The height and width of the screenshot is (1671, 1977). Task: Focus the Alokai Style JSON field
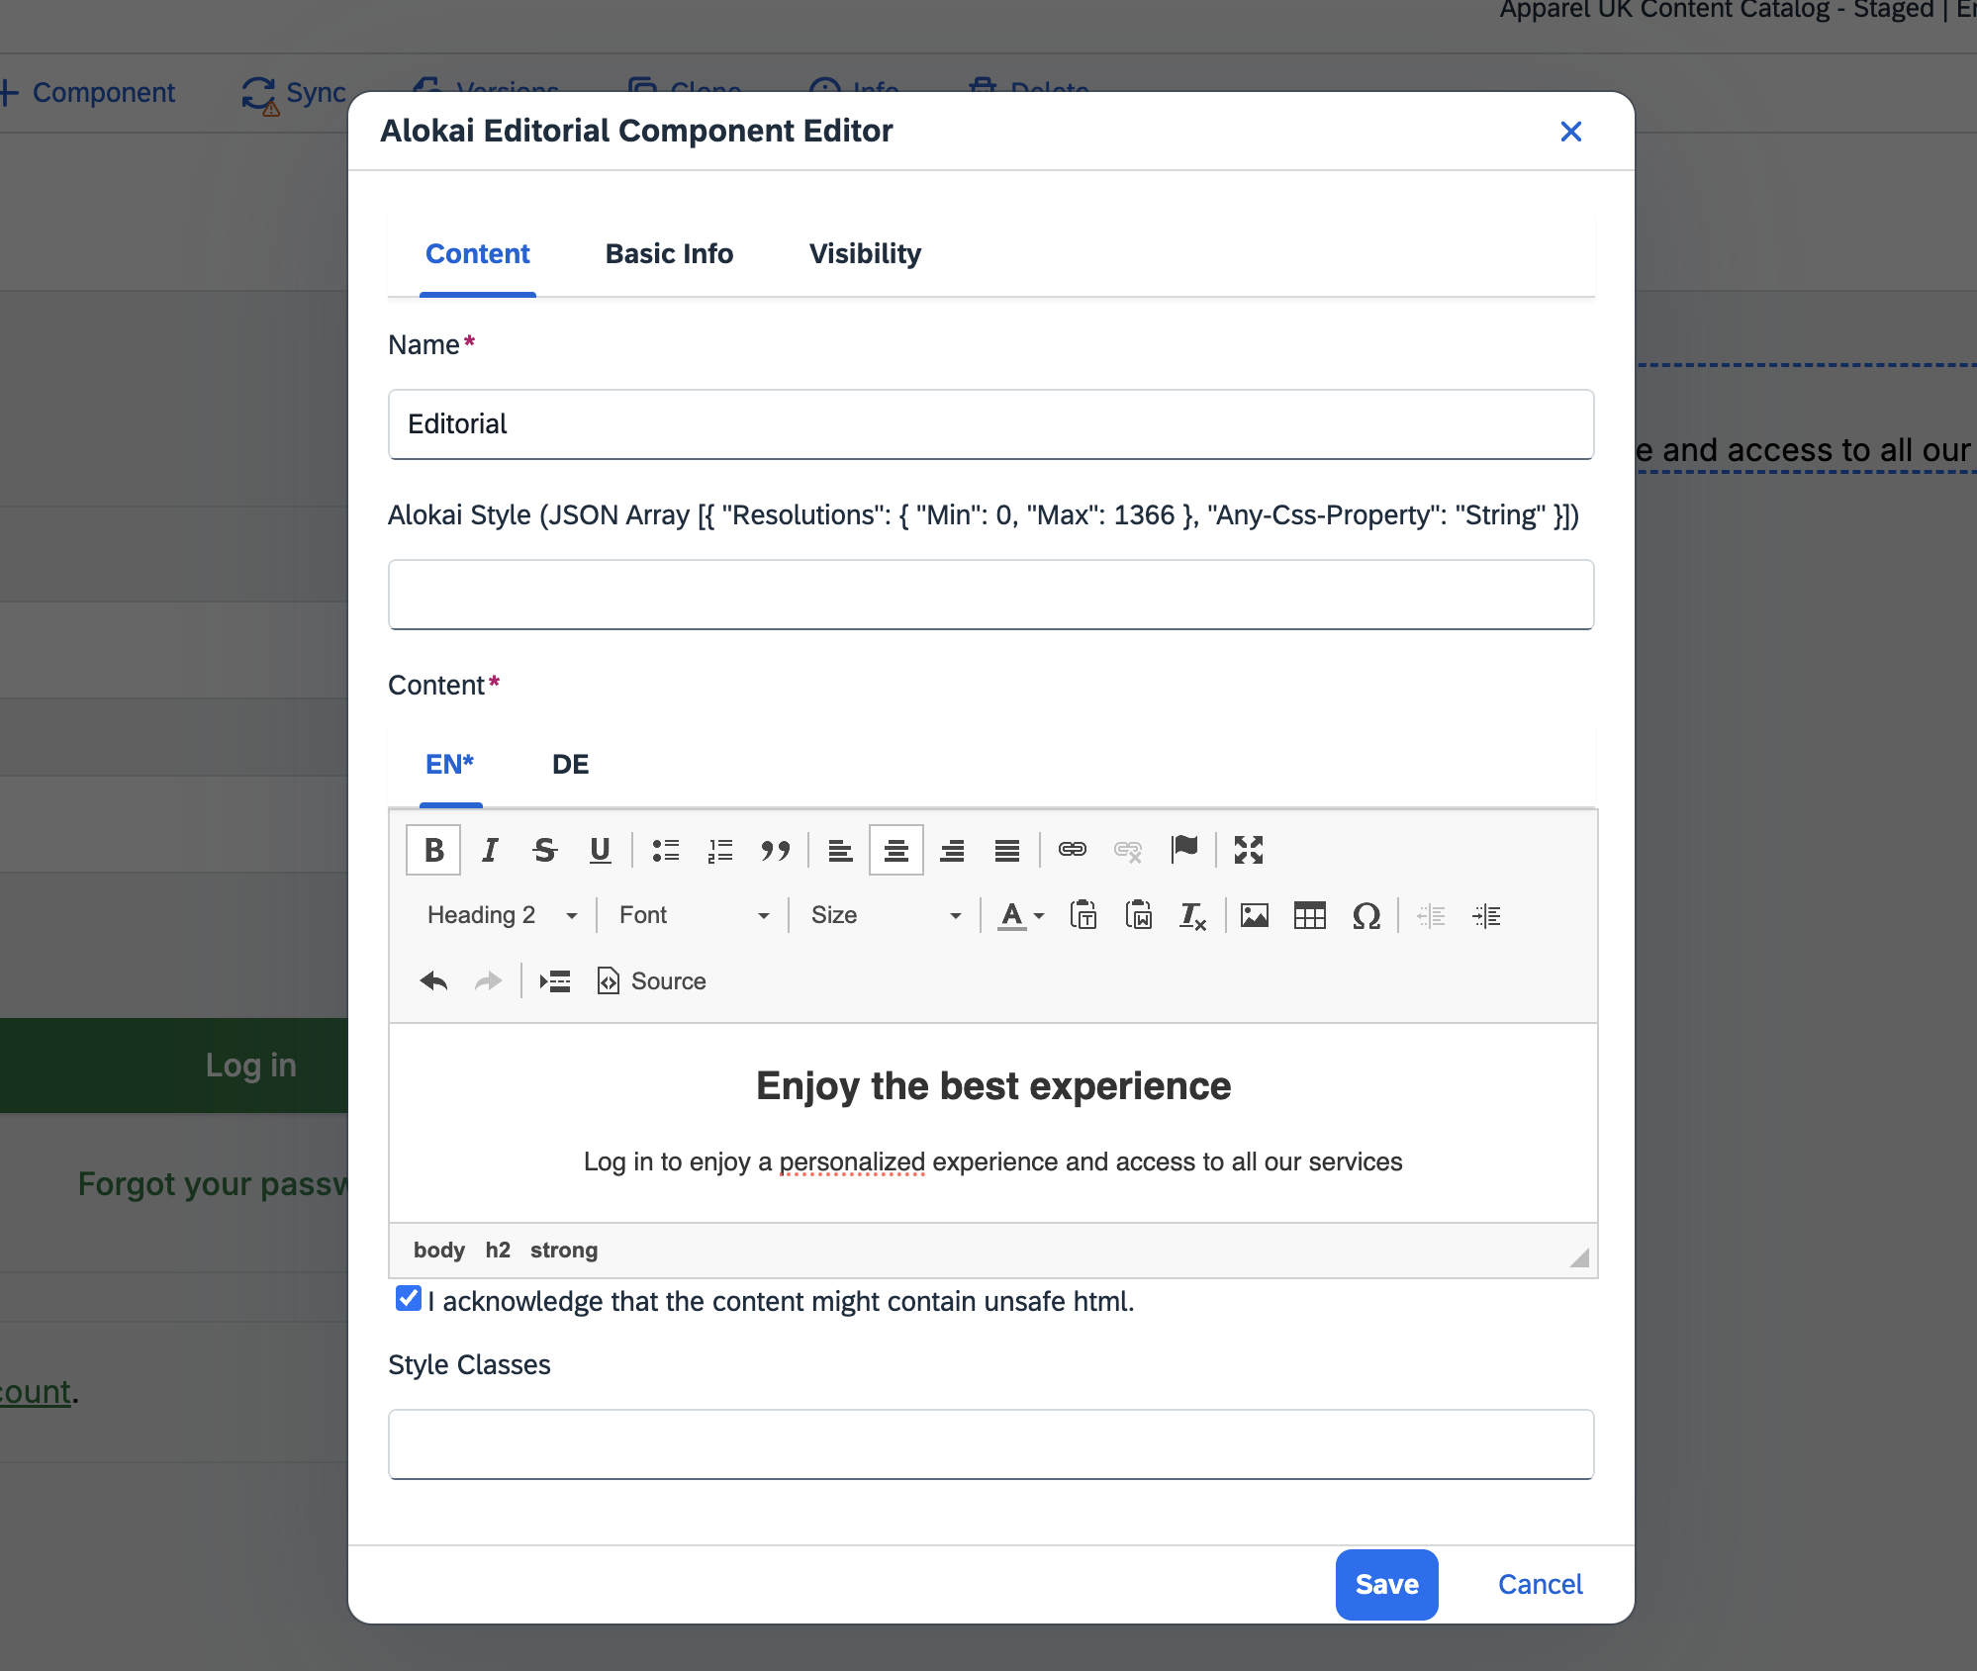(x=991, y=595)
